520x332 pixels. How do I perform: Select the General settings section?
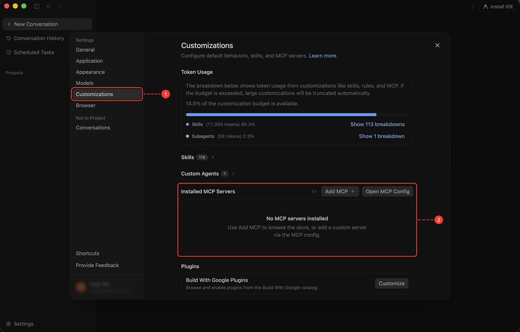tap(85, 50)
